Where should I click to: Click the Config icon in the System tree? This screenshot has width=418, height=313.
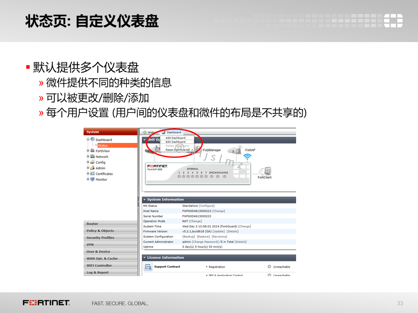click(x=92, y=162)
